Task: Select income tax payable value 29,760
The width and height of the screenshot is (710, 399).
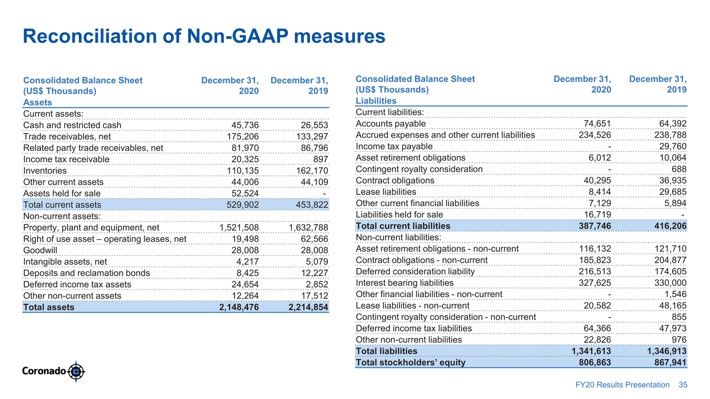Action: pyautogui.click(x=673, y=146)
